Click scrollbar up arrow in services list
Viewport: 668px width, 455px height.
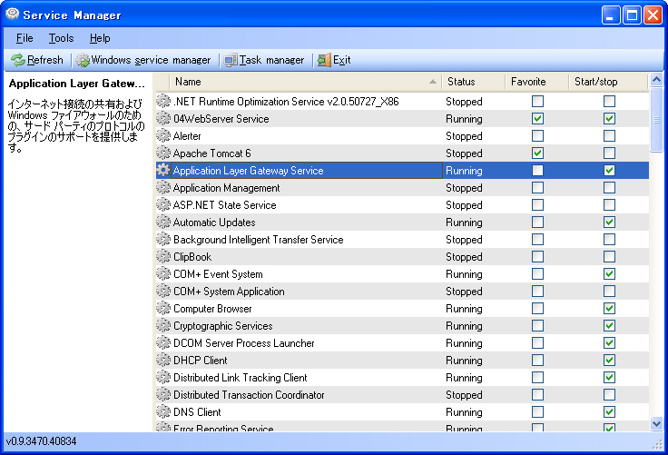[x=656, y=80]
